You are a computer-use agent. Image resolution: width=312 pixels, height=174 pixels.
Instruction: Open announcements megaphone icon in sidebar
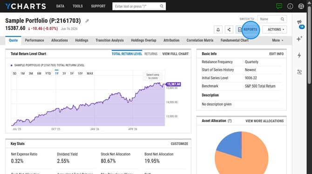point(299,22)
